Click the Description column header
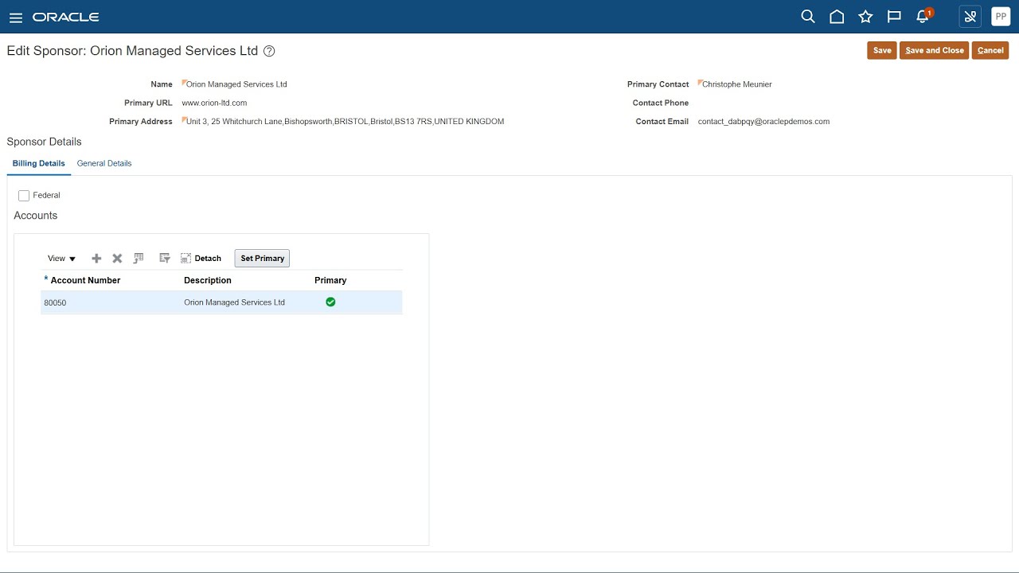This screenshot has height=573, width=1019. [x=208, y=280]
